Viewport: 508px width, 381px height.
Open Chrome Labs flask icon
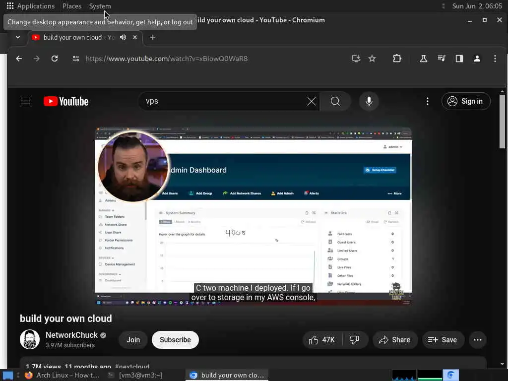[x=424, y=59]
